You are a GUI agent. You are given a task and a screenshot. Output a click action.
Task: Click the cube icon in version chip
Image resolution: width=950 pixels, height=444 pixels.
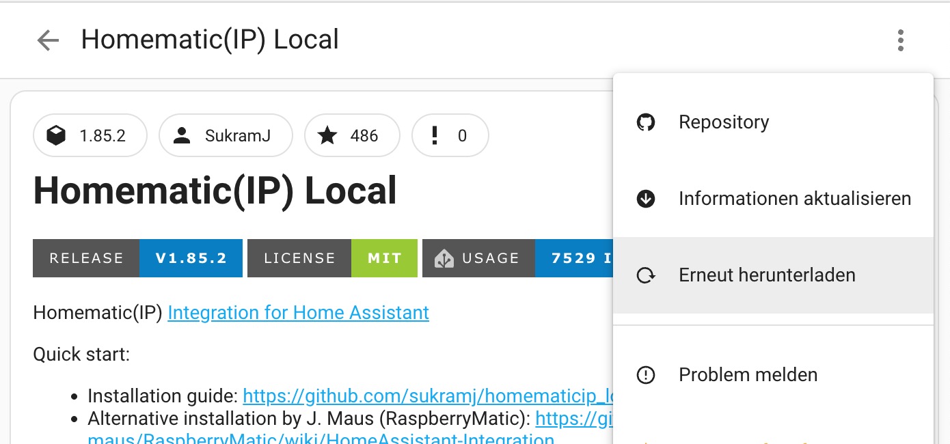(x=56, y=135)
